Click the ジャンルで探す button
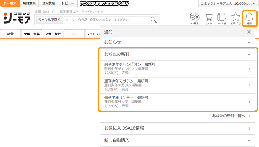The height and width of the screenshot is (147, 259). pos(49,20)
